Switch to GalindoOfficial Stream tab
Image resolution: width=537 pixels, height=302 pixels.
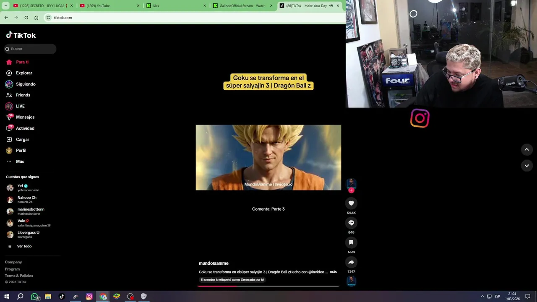(x=242, y=6)
